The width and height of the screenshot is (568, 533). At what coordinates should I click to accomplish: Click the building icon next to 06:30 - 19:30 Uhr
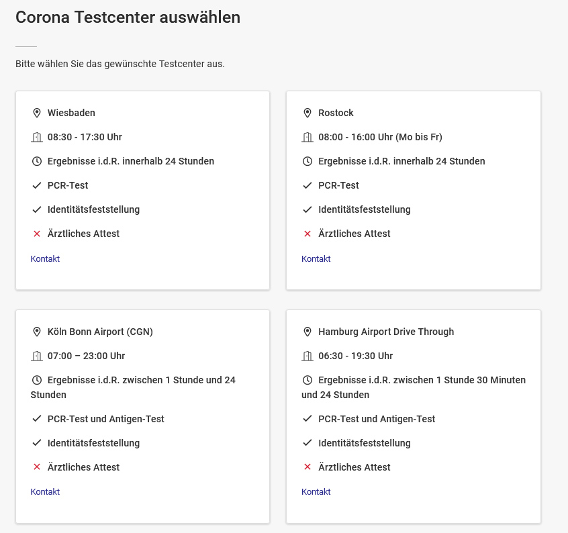click(x=307, y=356)
